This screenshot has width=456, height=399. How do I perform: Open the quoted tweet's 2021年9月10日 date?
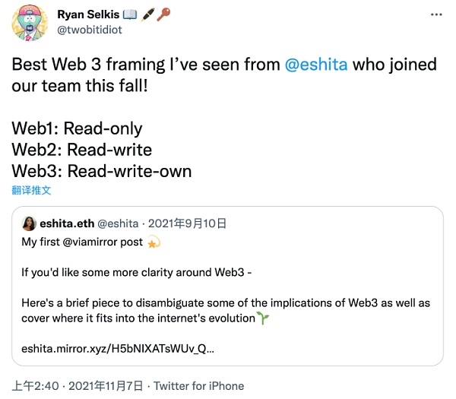[x=188, y=223]
